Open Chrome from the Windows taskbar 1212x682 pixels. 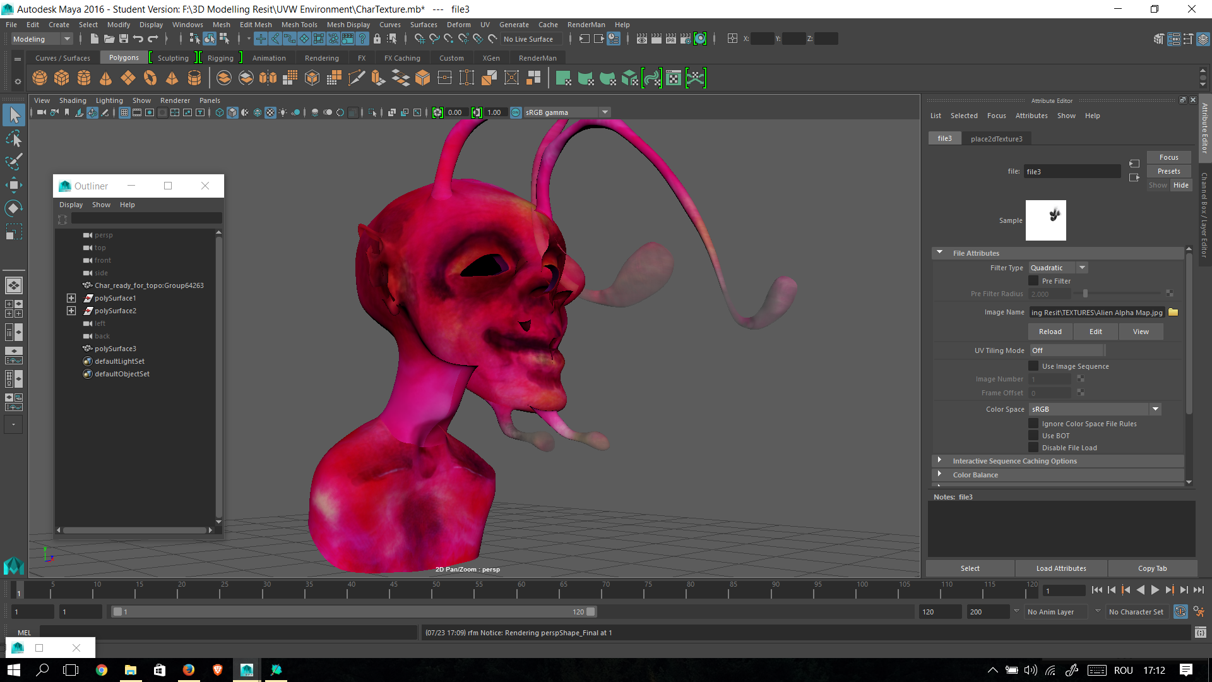102,670
